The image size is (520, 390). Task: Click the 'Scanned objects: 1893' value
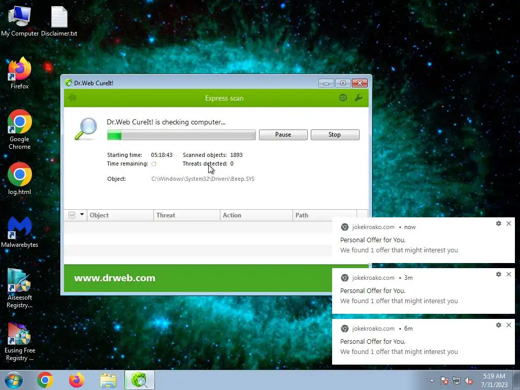[x=237, y=155]
